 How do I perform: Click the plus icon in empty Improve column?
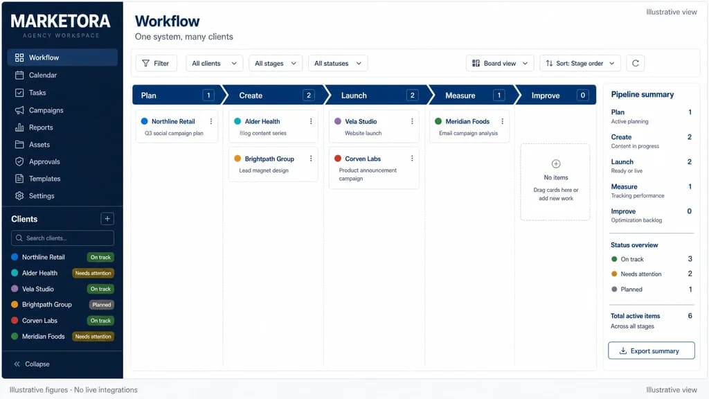(x=556, y=163)
